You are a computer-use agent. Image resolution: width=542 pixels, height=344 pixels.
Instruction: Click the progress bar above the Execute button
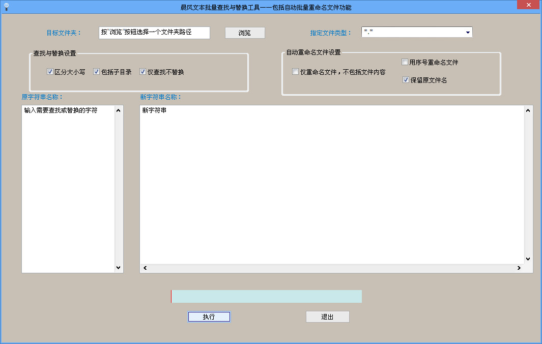[x=267, y=296]
